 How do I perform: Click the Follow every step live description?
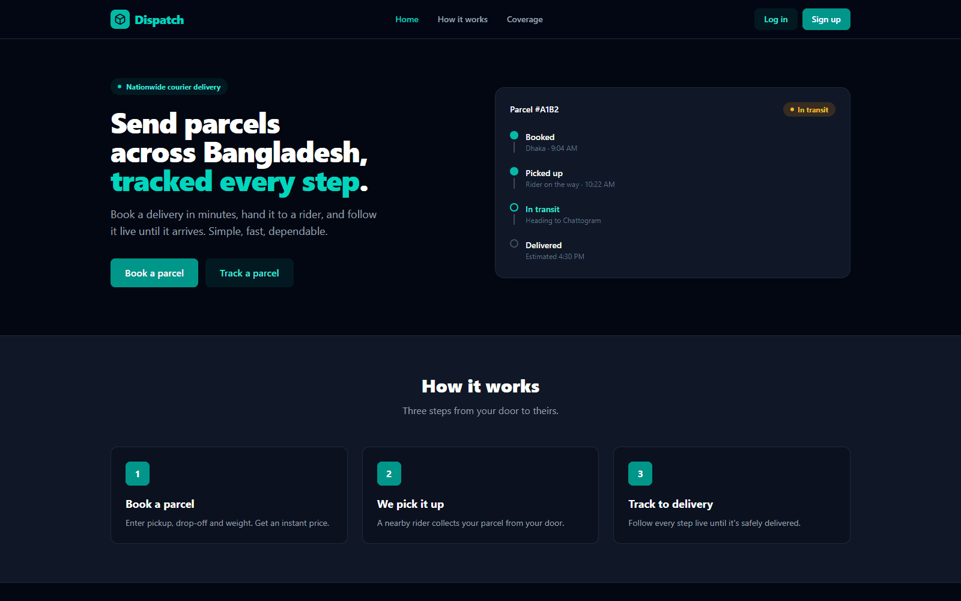[x=715, y=523]
